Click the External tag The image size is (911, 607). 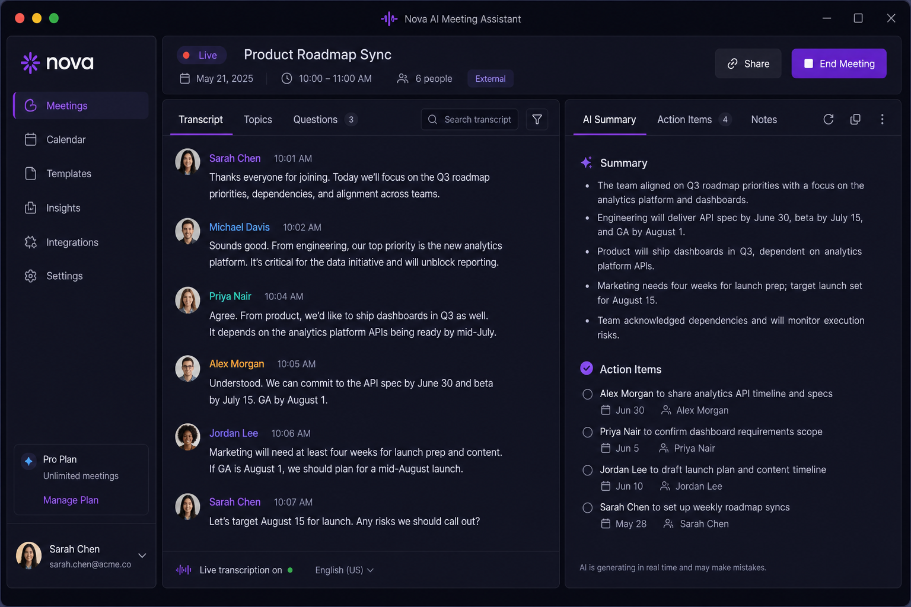tap(490, 79)
